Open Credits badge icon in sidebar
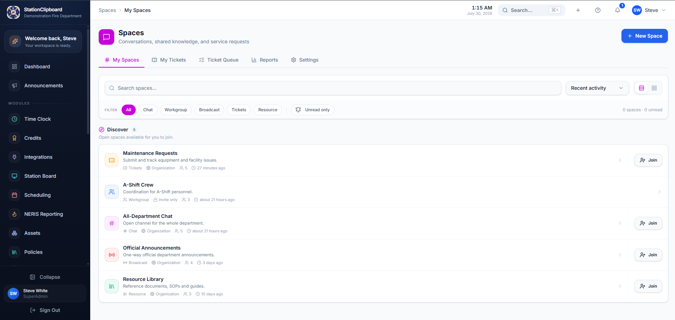Image resolution: width=675 pixels, height=320 pixels. (14, 138)
